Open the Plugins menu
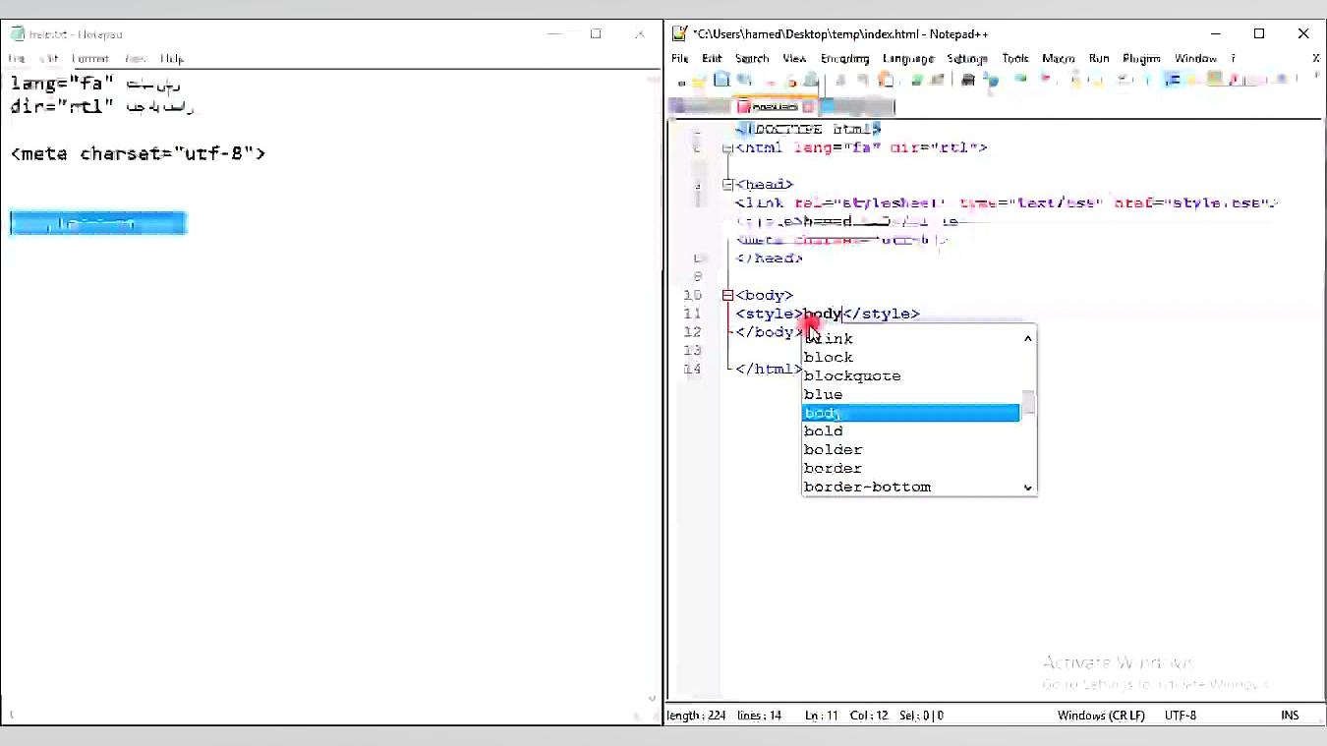Image resolution: width=1327 pixels, height=746 pixels. click(x=1140, y=59)
